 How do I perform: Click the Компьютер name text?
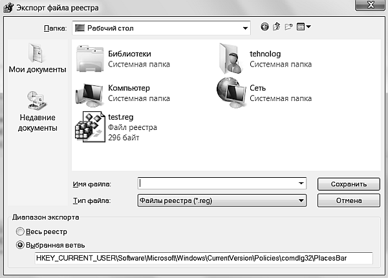coord(129,88)
